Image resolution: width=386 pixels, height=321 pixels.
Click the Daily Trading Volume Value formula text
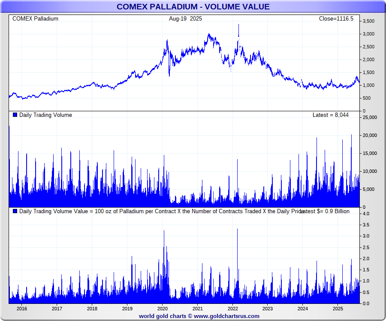[161, 211]
